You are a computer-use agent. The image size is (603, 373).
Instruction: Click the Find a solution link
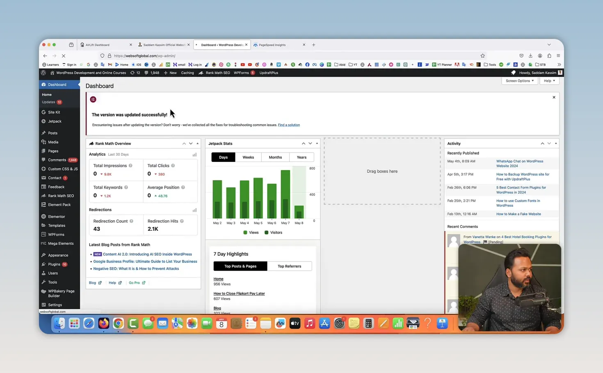tap(289, 125)
